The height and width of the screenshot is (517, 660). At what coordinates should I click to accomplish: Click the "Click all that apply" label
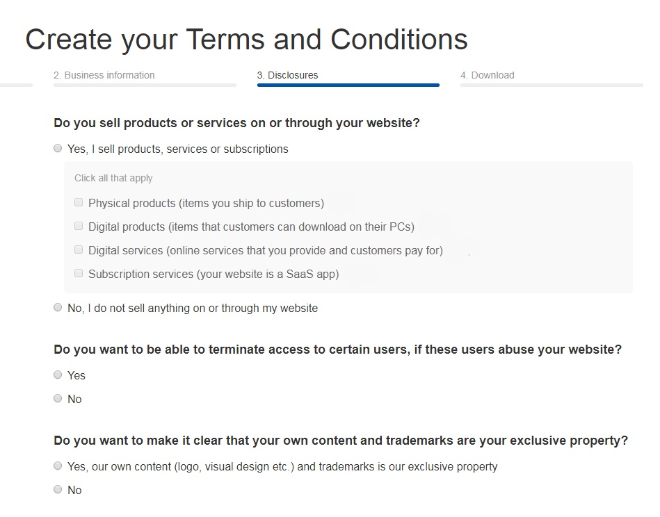click(113, 178)
